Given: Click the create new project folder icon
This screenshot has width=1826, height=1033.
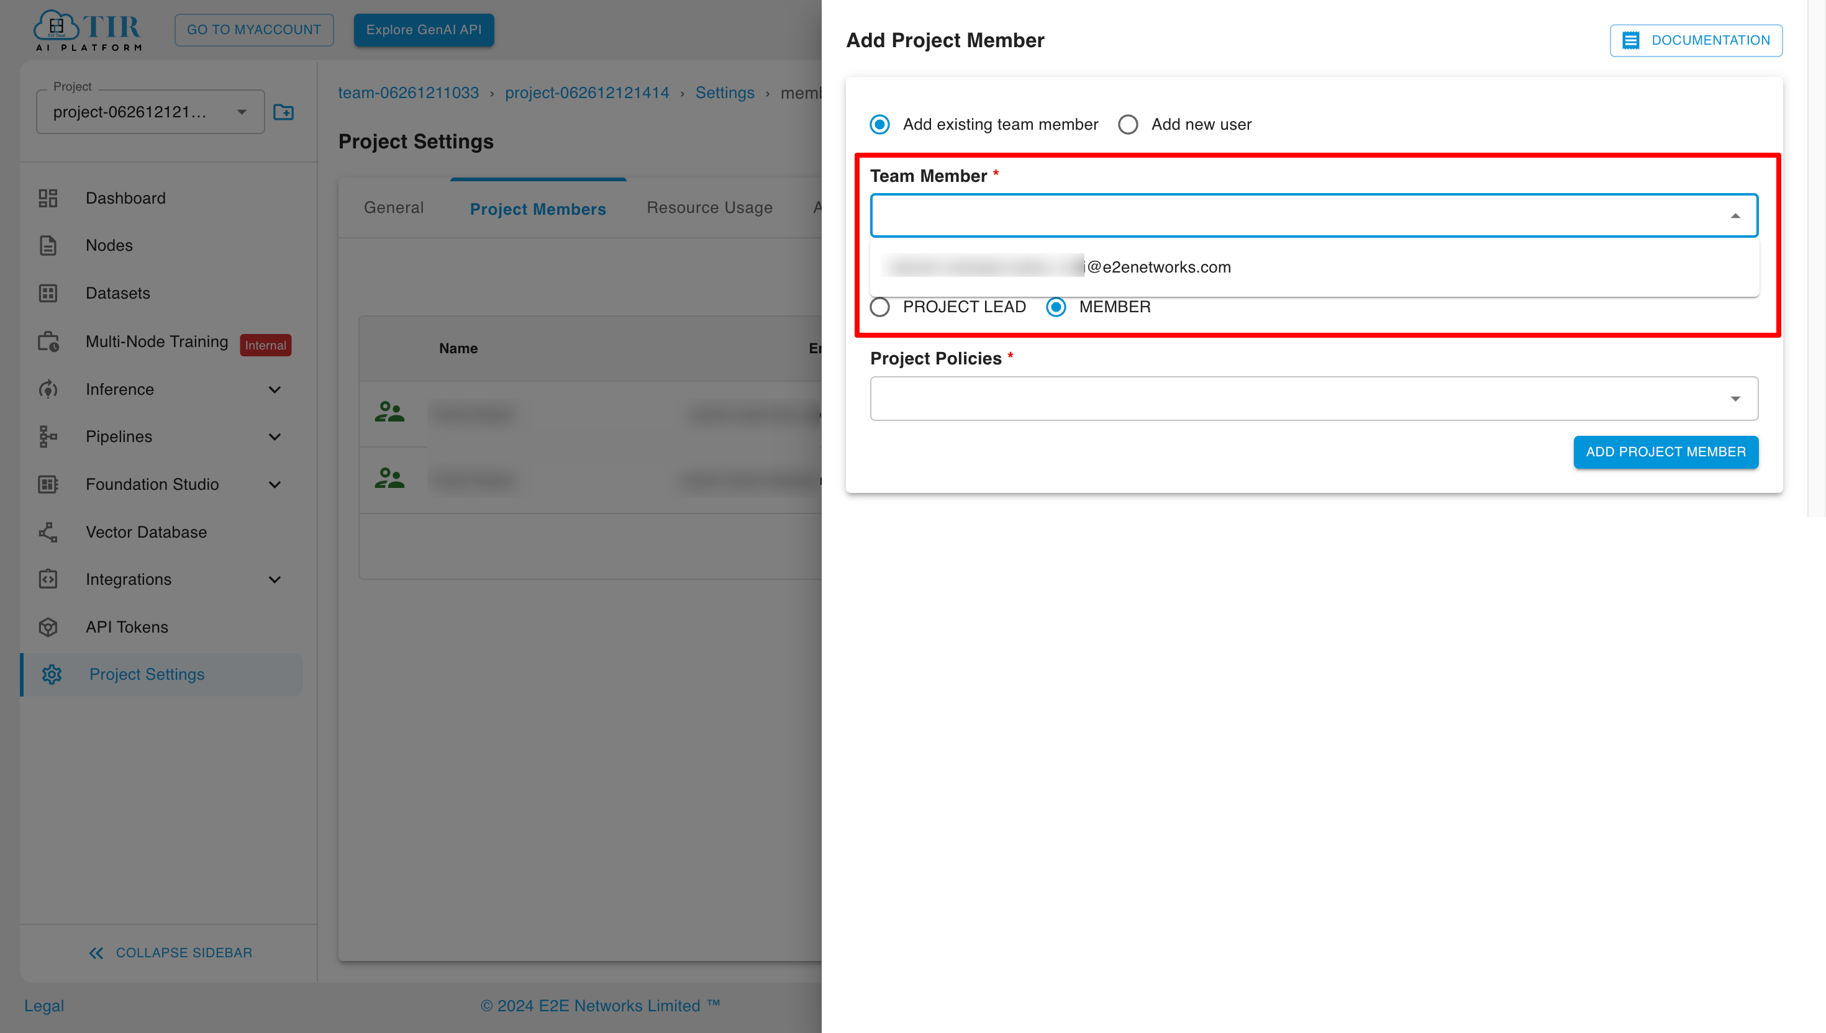Looking at the screenshot, I should [283, 112].
